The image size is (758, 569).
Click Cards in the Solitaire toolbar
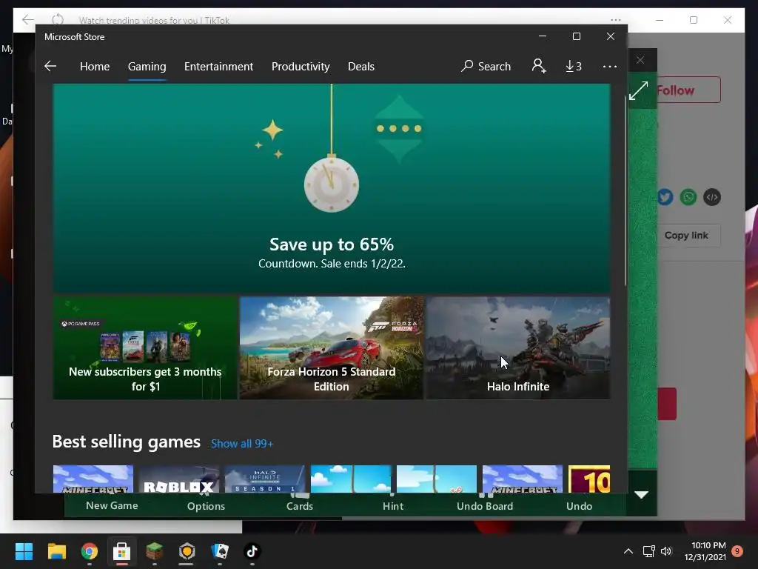tap(300, 505)
